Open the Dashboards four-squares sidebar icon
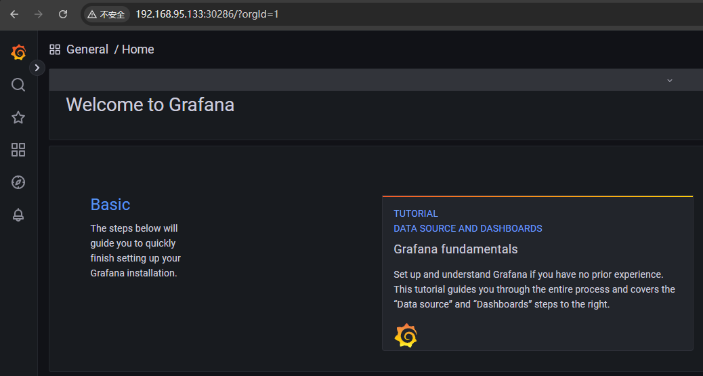 pos(18,150)
